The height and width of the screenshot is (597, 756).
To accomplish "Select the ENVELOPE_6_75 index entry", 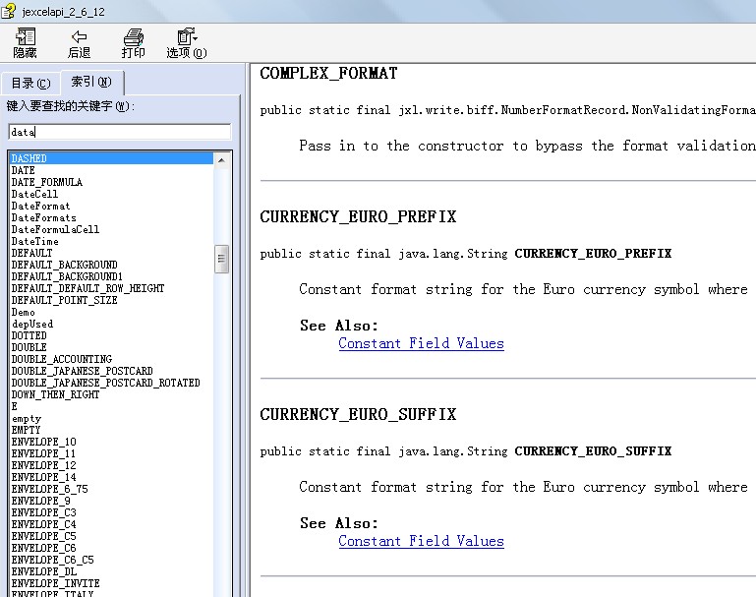I will [50, 490].
